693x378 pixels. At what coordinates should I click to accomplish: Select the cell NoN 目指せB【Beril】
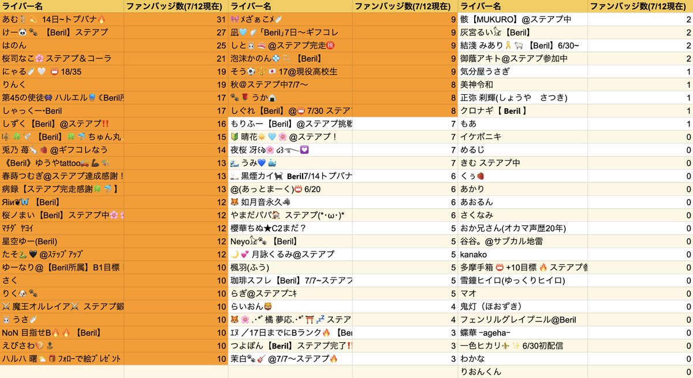tap(62, 333)
